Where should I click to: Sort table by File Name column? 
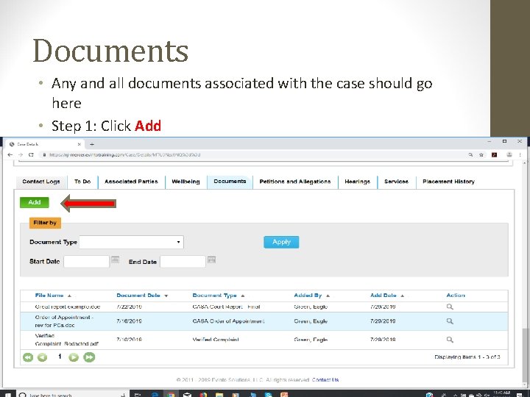[49, 296]
